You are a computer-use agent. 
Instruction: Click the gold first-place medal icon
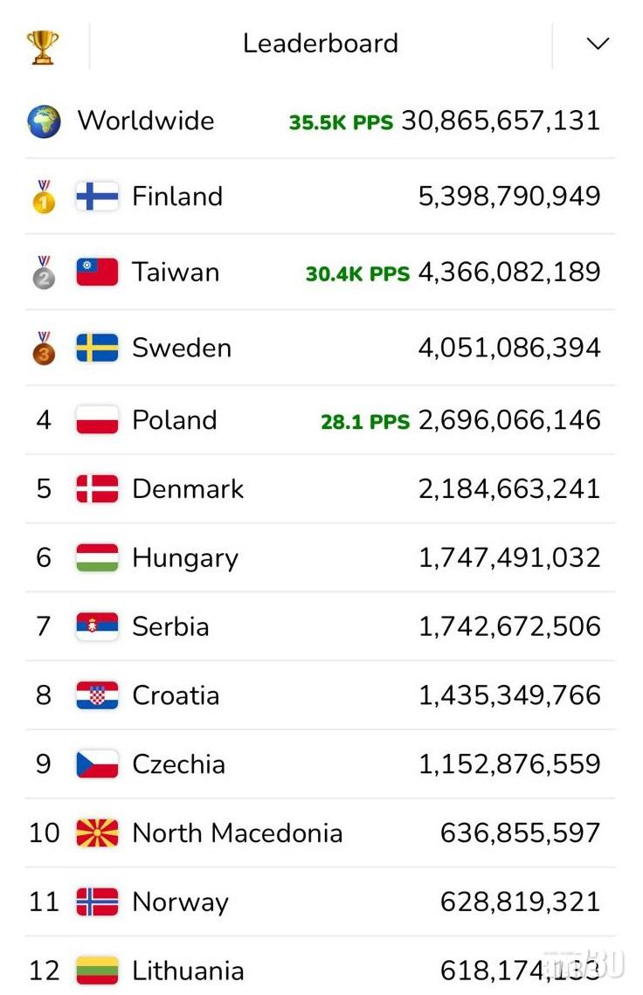44,197
